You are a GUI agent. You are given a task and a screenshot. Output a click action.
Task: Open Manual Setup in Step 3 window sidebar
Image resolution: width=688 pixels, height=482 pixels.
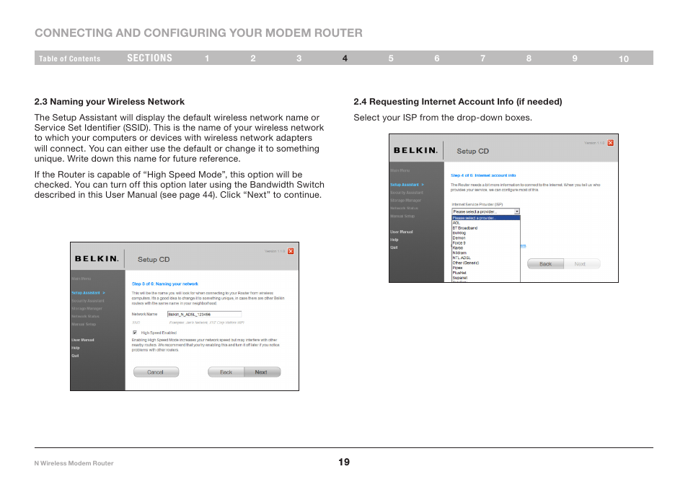click(84, 325)
